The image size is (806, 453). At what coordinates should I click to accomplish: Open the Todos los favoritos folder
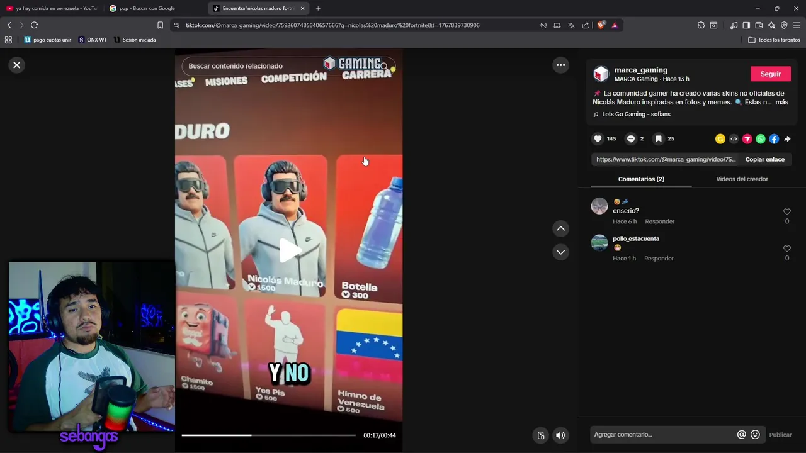click(x=774, y=40)
